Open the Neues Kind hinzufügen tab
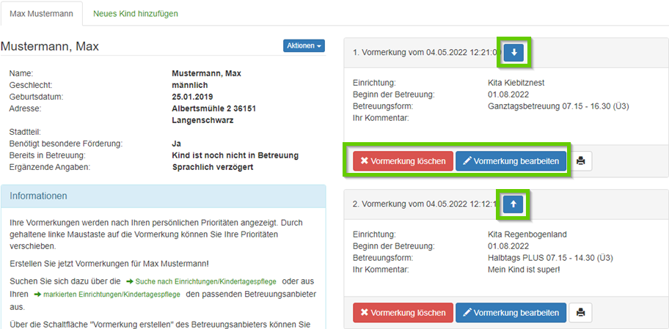669x329 pixels. click(136, 14)
